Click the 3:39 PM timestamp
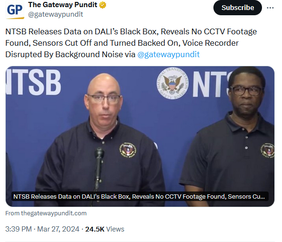Image resolution: width=282 pixels, height=242 pixels. pyautogui.click(x=19, y=229)
